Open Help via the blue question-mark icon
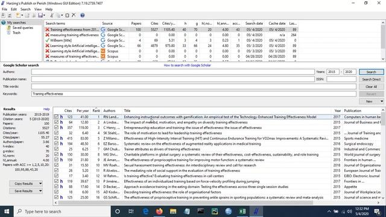386x217 pixels. click(x=83, y=15)
